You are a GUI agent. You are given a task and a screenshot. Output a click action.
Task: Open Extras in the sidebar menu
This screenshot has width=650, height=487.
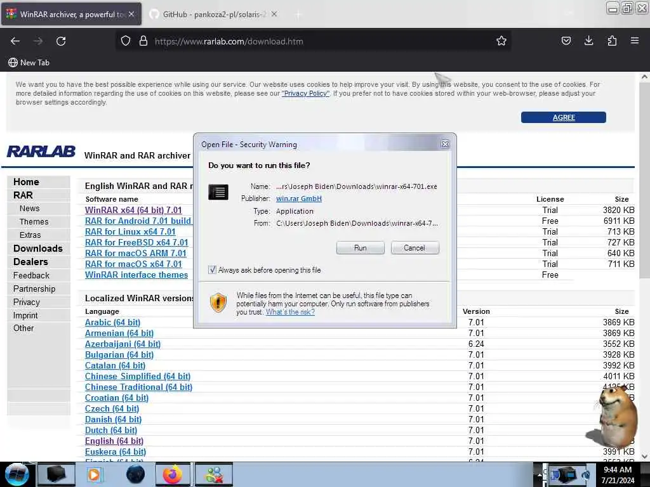pyautogui.click(x=30, y=235)
